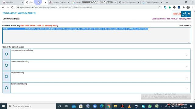Click the non-preemptive scheduling answer text box
Image resolution: width=195 pixels, height=109 pixels.
tap(100, 54)
